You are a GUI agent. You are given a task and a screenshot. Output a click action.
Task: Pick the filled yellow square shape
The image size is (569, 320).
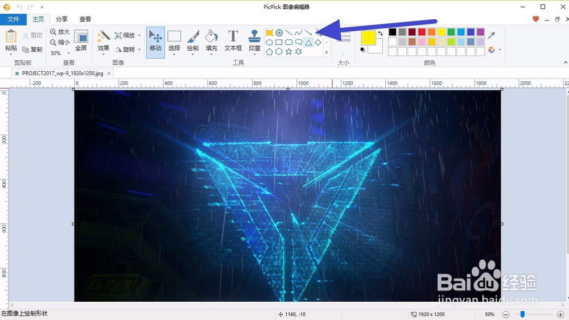click(269, 33)
